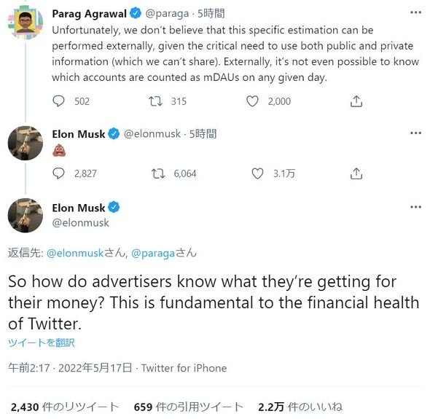Open the Twitter for iPhone source link
Viewport: 430px width, 419px height.
[x=184, y=368]
